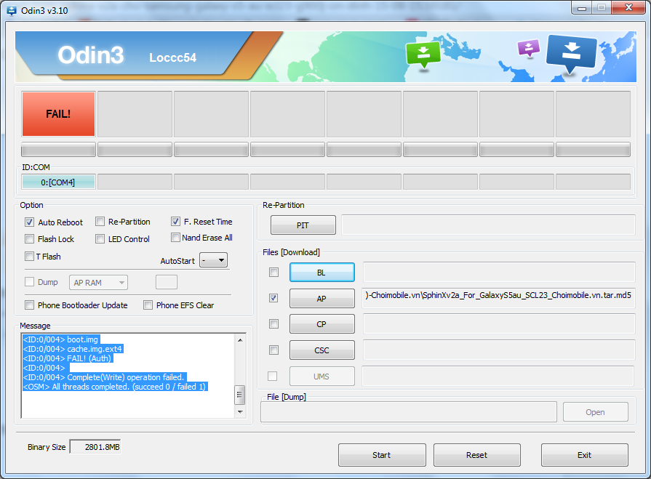Select the 0:[COM4] port slot
This screenshot has width=651, height=479.
point(58,182)
